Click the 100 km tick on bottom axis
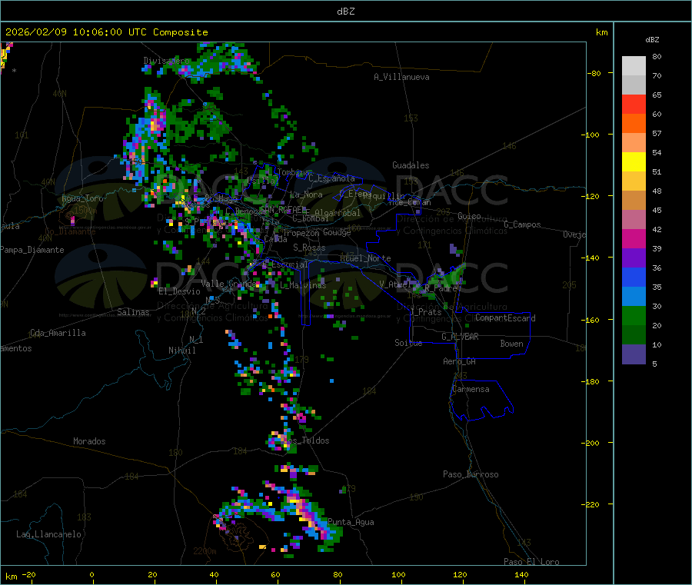The image size is (692, 585). (398, 574)
